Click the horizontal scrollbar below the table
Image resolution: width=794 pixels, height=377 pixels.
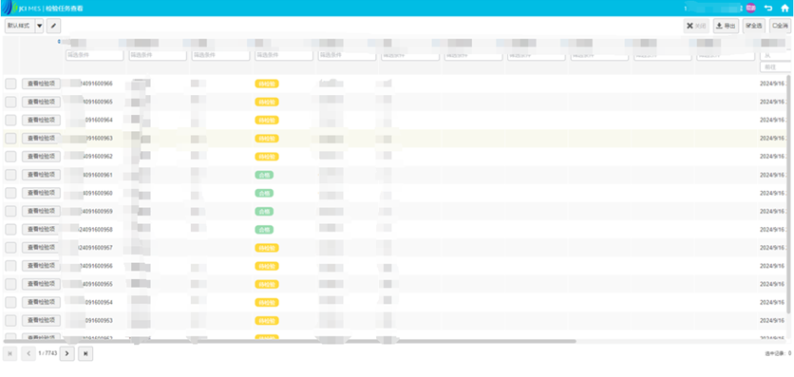point(290,341)
